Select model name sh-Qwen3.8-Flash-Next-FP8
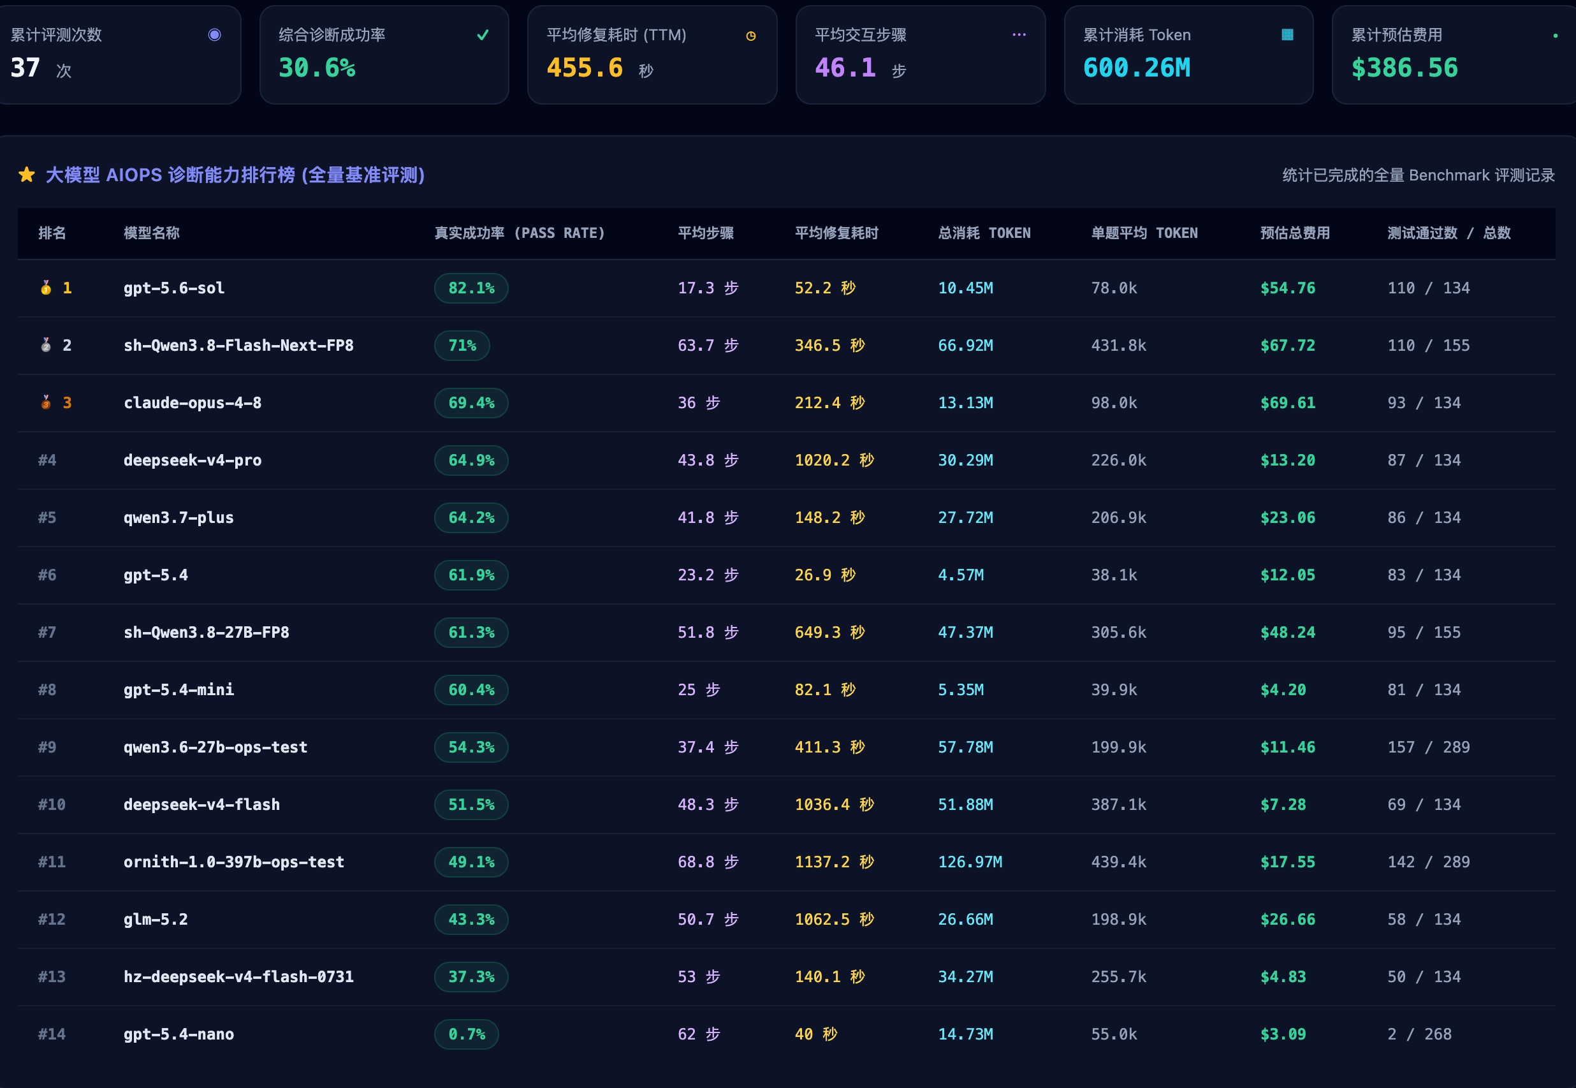This screenshot has height=1088, width=1576. tap(238, 345)
